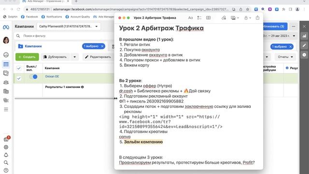Open the Events Manager icon in sidebar

(x=6, y=100)
